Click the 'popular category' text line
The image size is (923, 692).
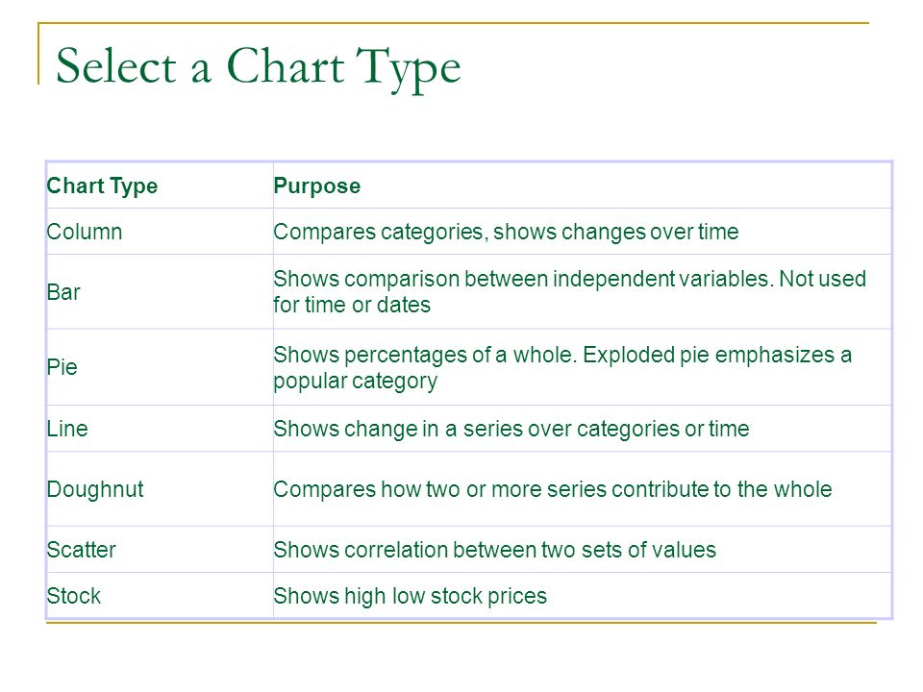pos(355,382)
